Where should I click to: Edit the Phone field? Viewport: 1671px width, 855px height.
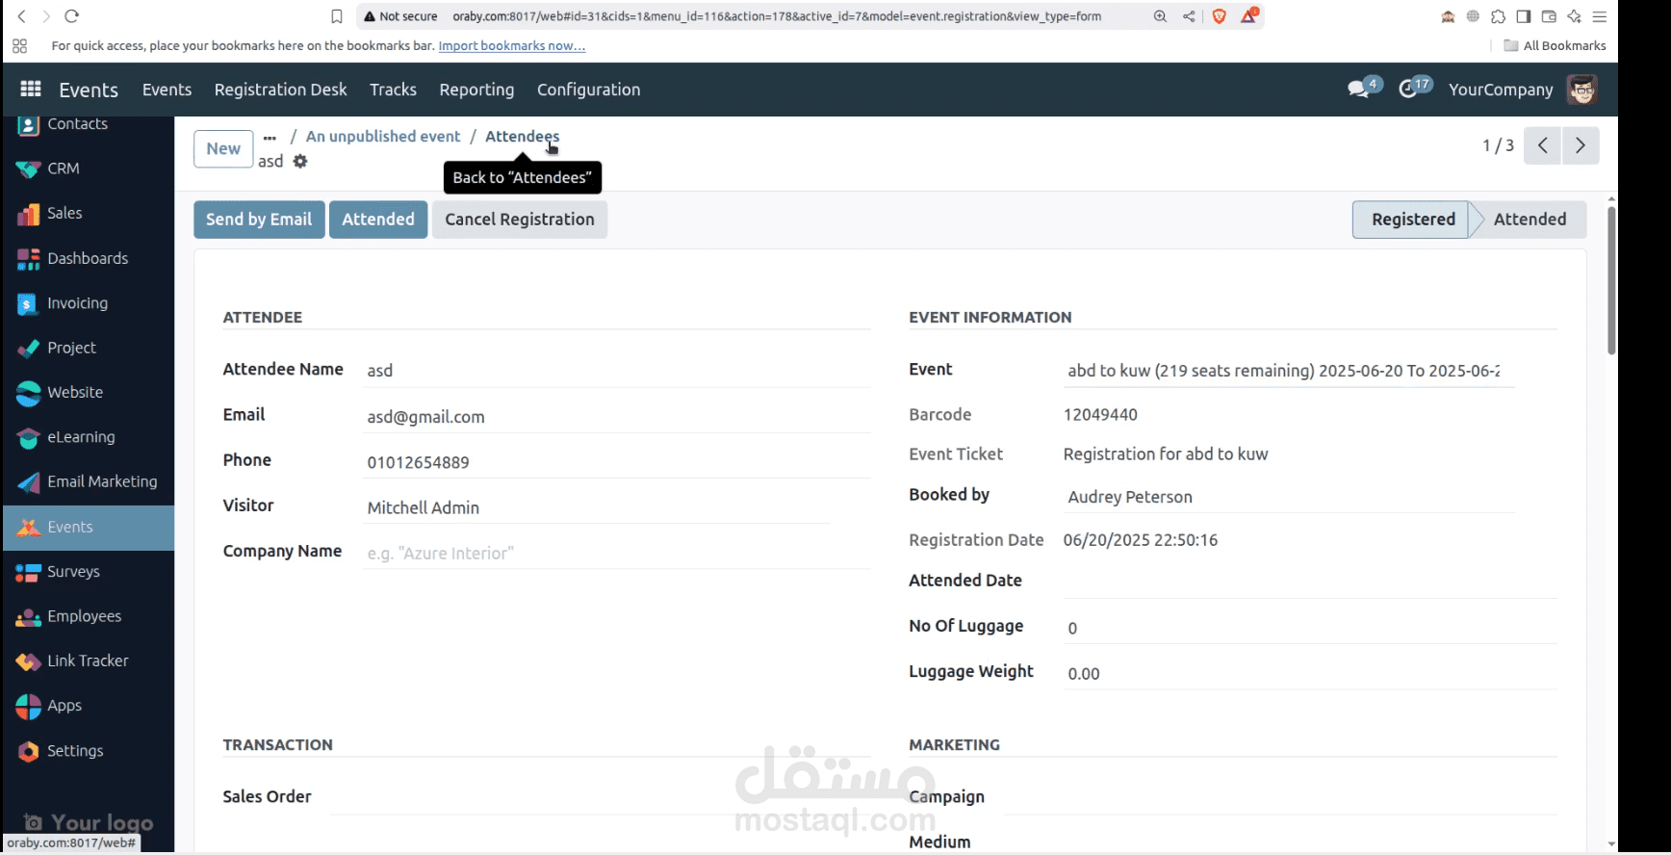[x=616, y=462]
